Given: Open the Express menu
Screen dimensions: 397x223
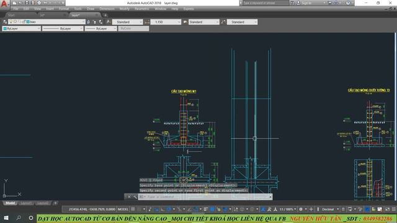Looking at the screenshot, I should coord(189,9).
